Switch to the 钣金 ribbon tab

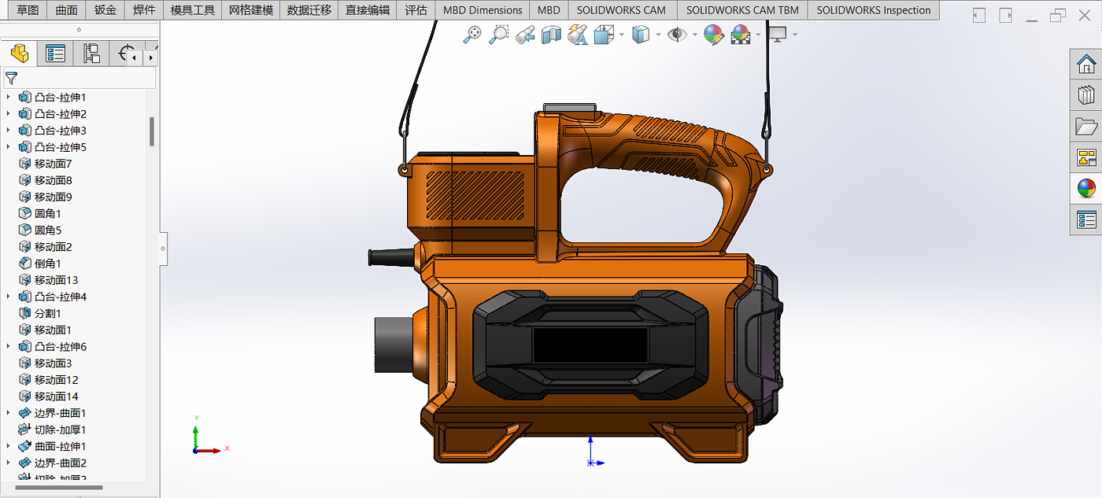[x=105, y=10]
